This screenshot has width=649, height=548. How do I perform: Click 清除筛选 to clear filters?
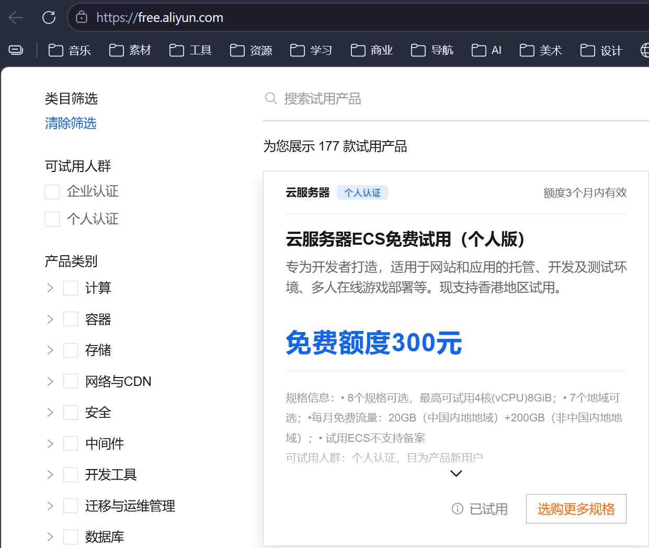pos(71,123)
